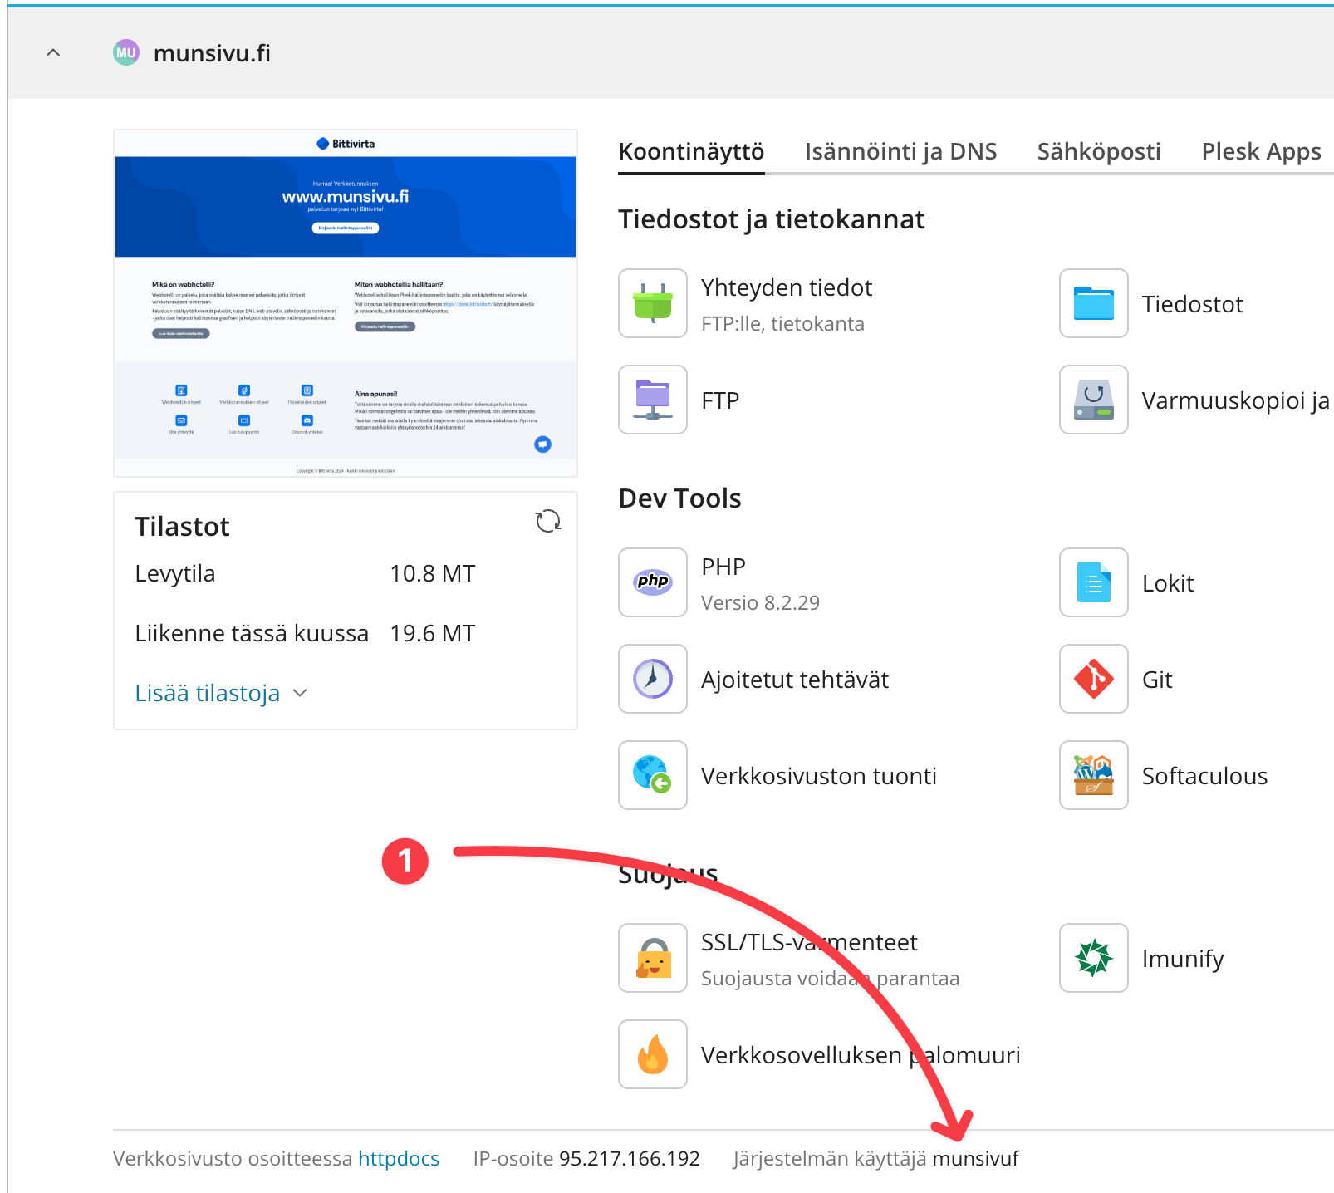Collapse the munsivu.fi domain section
Screen dimensions: 1334x1193
[x=53, y=53]
